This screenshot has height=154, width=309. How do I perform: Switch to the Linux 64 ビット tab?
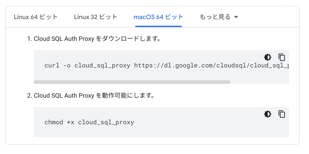point(36,17)
